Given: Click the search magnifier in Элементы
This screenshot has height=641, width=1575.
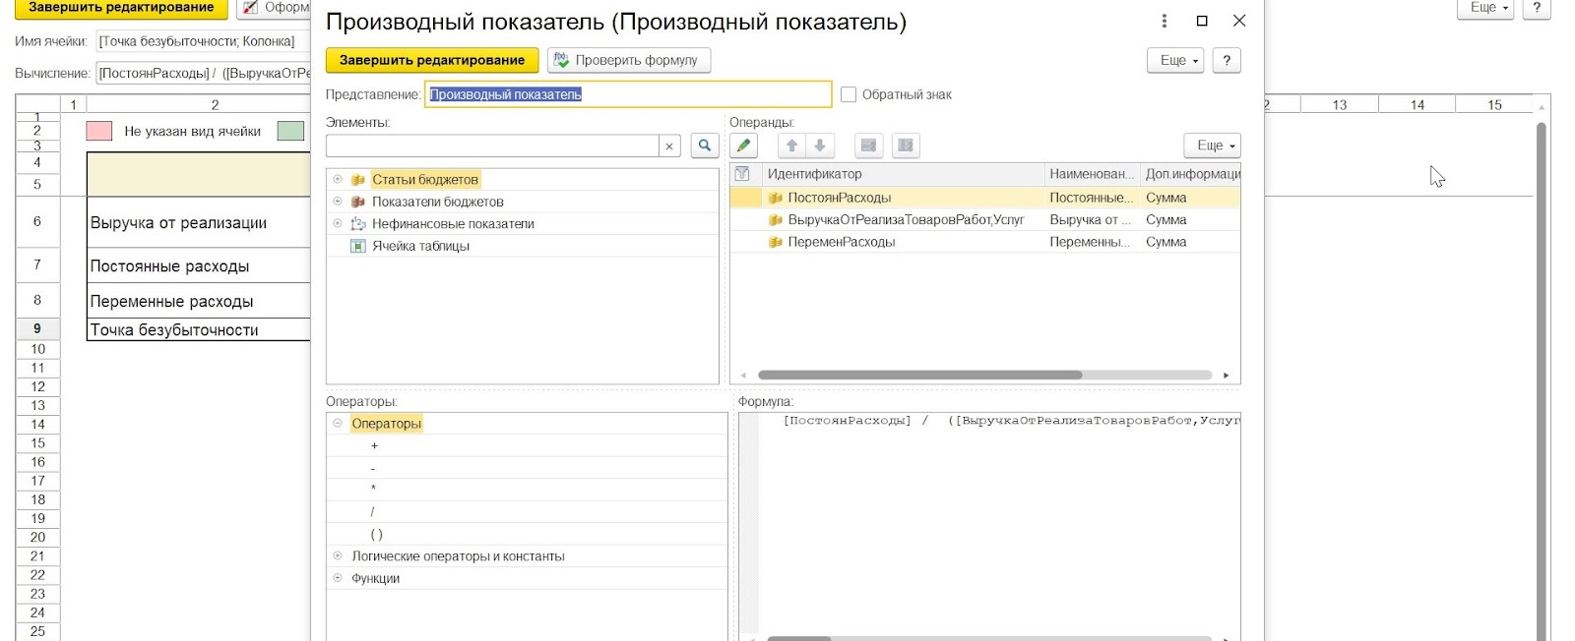Looking at the screenshot, I should coord(705,146).
